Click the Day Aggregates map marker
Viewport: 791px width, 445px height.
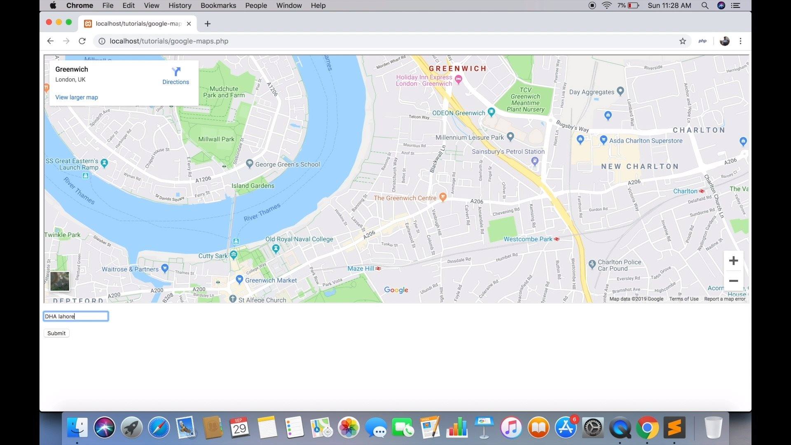620,91
